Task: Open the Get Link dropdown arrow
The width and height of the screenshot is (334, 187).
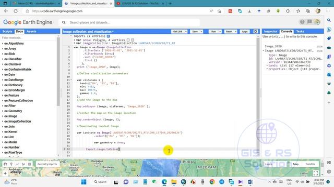Action: coord(186,32)
